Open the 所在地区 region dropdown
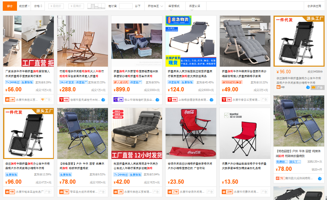327x200 pixels. (x=155, y=6)
